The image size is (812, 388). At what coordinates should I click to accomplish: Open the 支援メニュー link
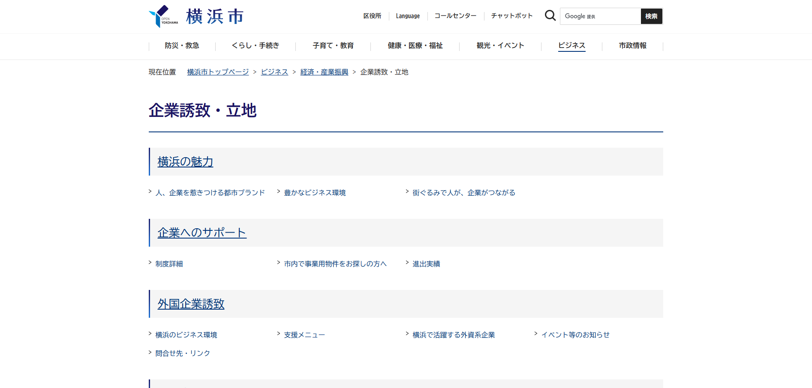point(304,335)
